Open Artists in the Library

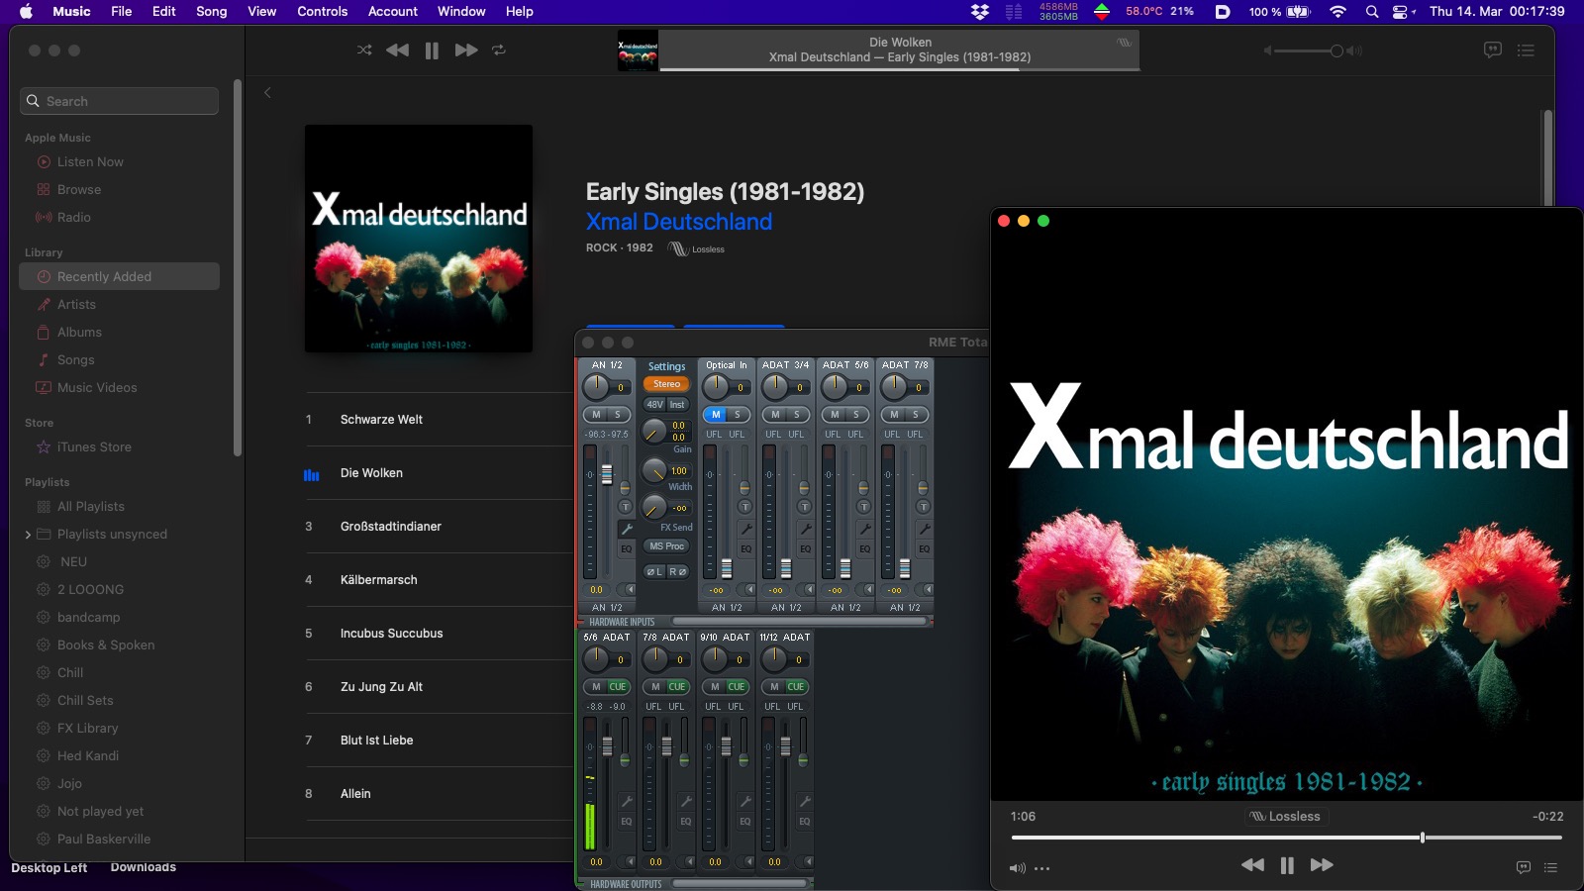click(x=76, y=304)
